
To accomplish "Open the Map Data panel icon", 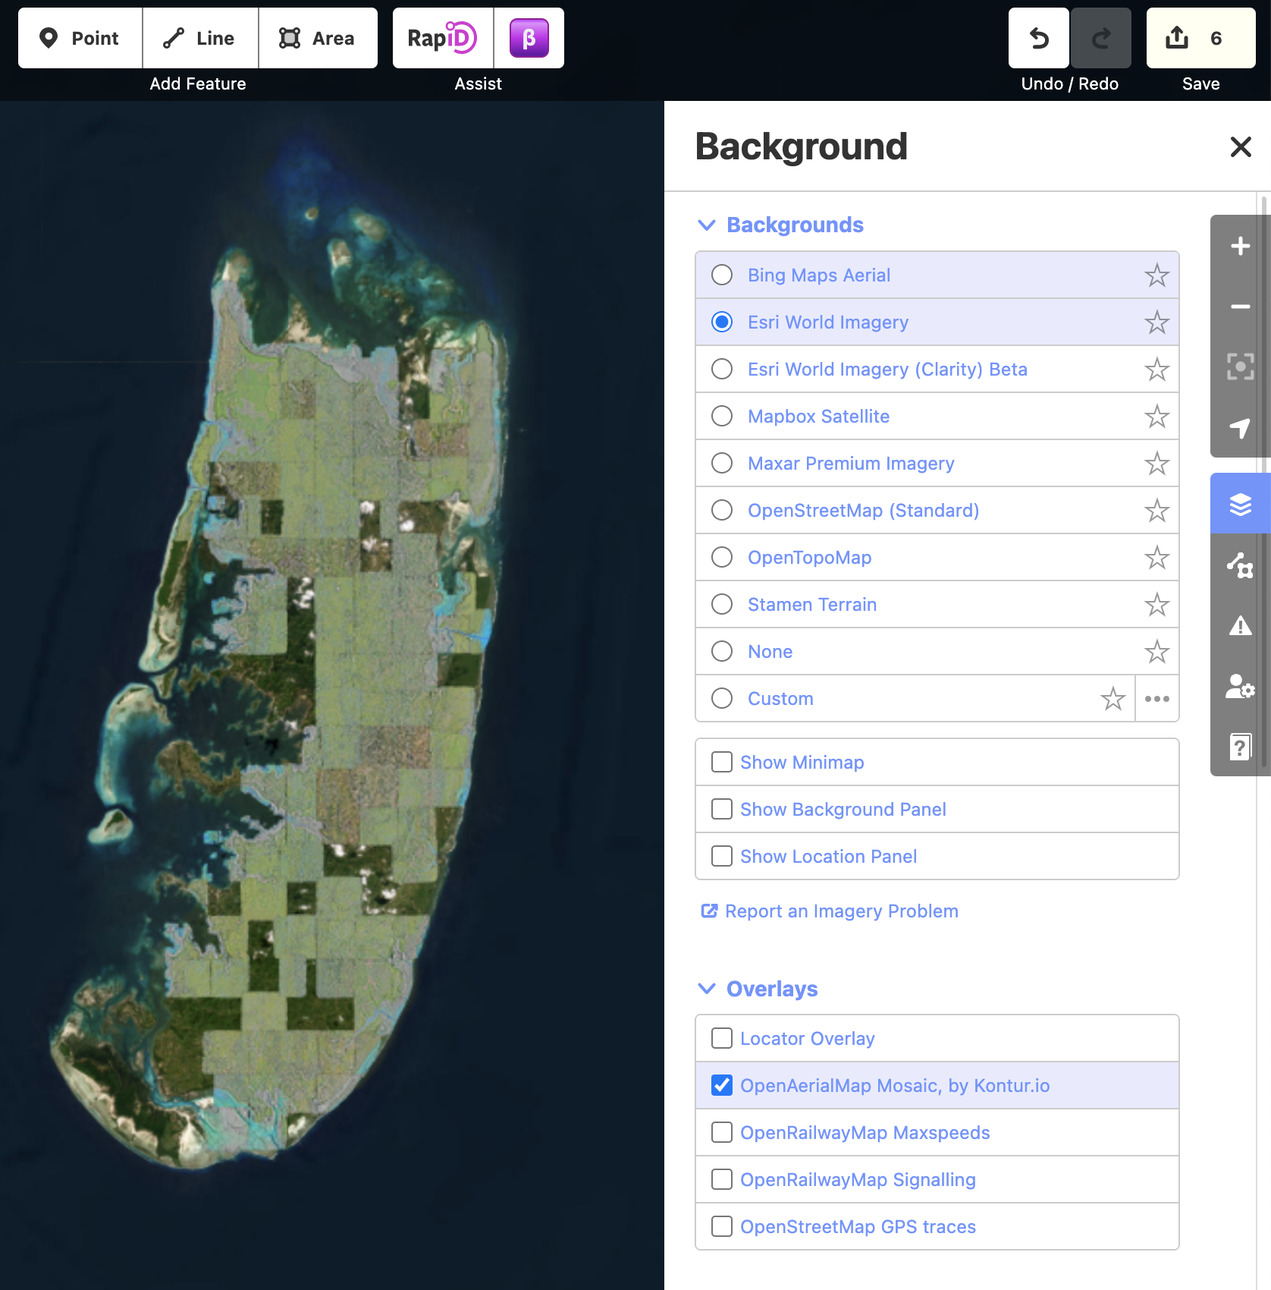I will 1241,565.
